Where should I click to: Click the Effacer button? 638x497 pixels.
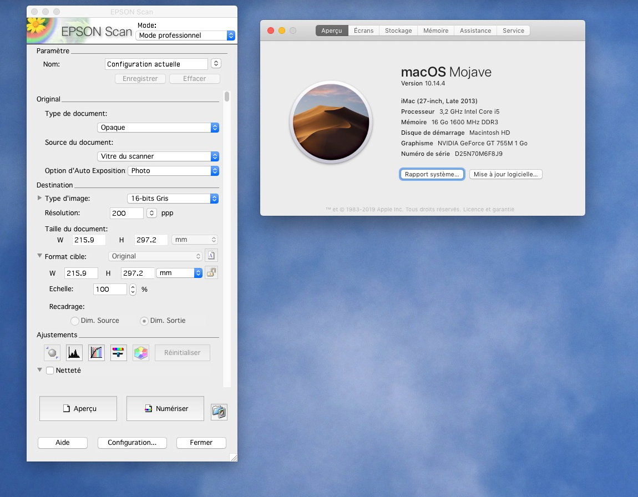[x=195, y=79]
